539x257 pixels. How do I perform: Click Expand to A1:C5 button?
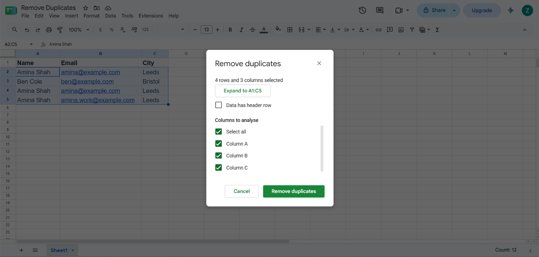(243, 90)
